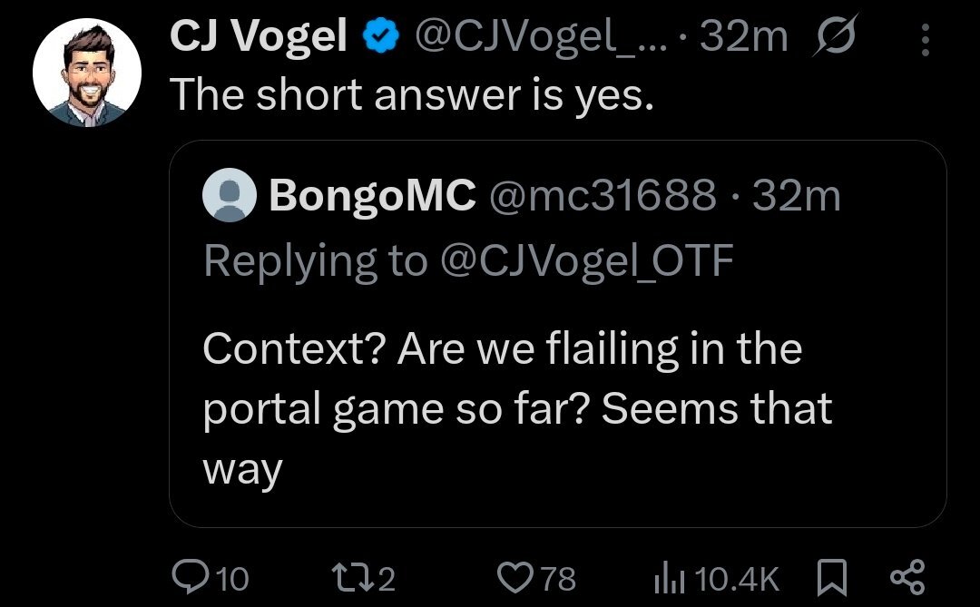Click the @mc31688 handle
This screenshot has width=980, height=607.
click(603, 196)
